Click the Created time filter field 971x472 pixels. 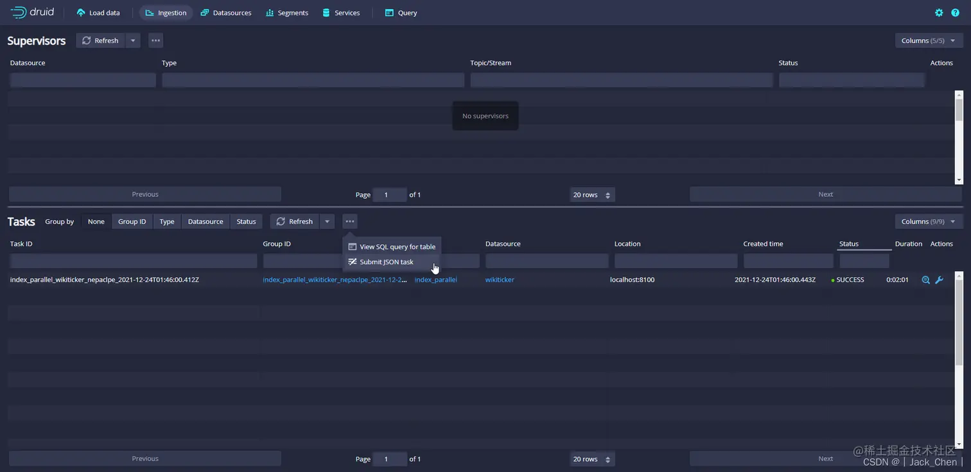(x=788, y=261)
